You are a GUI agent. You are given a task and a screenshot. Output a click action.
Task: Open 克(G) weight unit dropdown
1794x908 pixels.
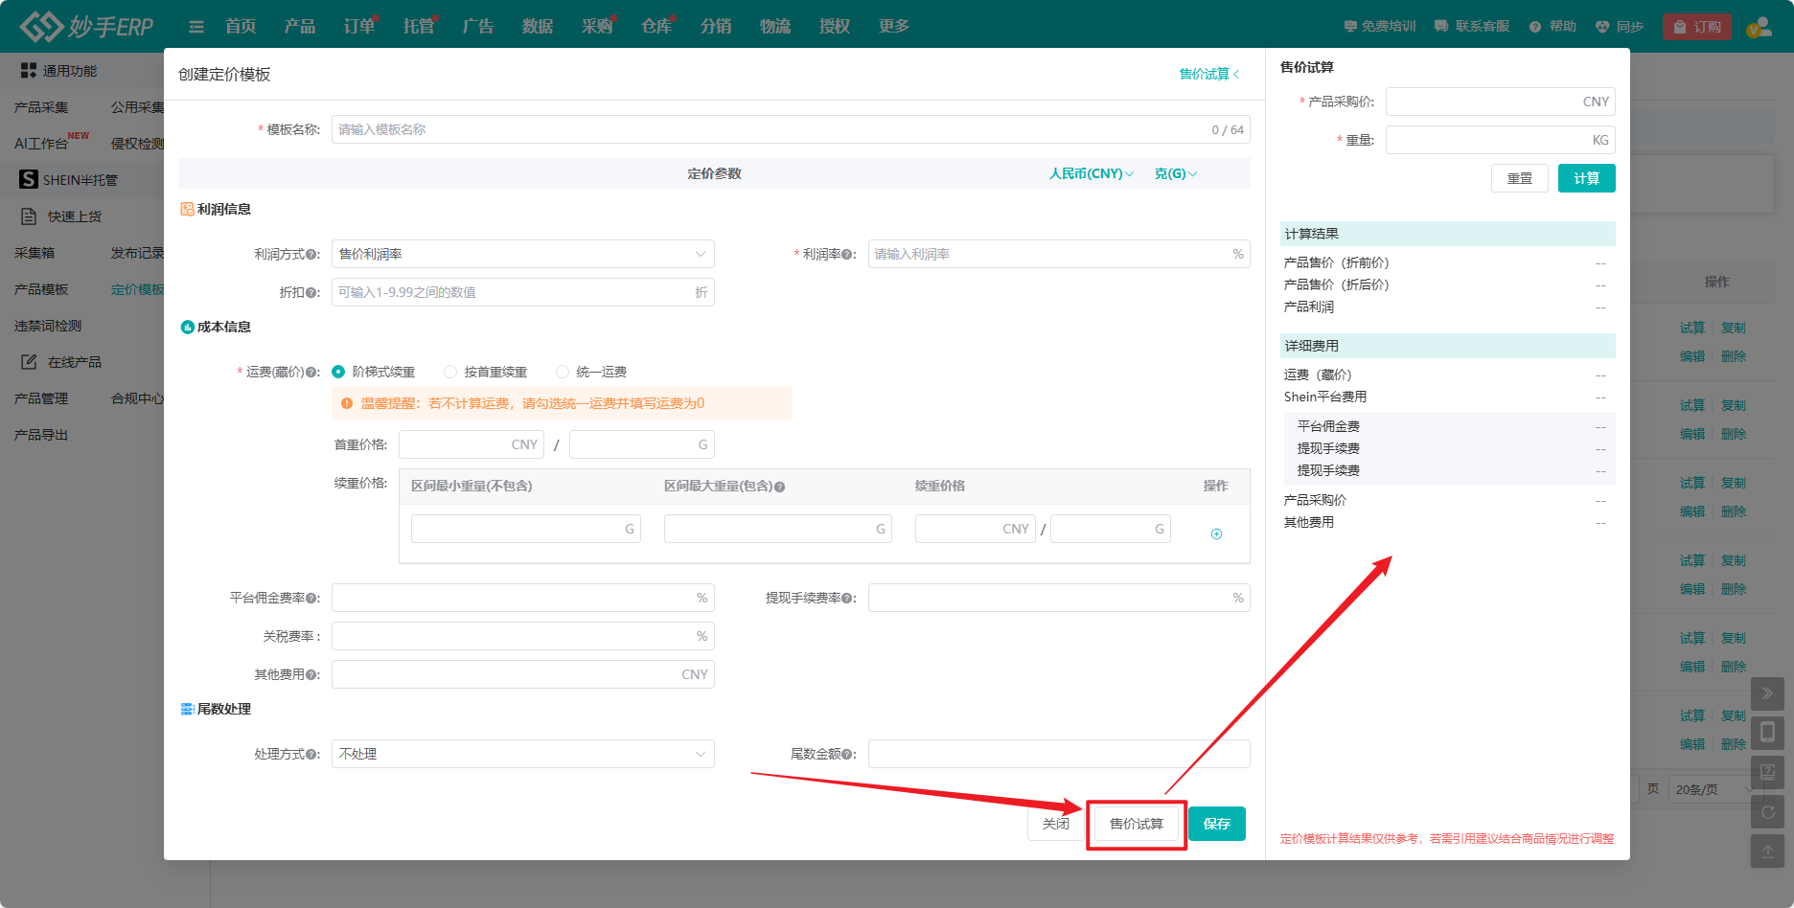click(1176, 173)
